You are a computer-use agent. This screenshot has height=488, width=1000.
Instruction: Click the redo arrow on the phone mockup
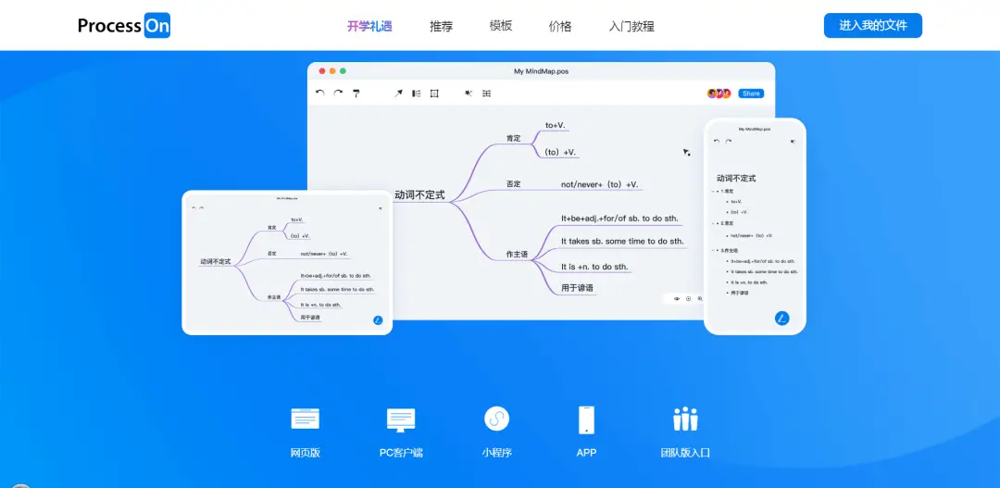click(729, 141)
